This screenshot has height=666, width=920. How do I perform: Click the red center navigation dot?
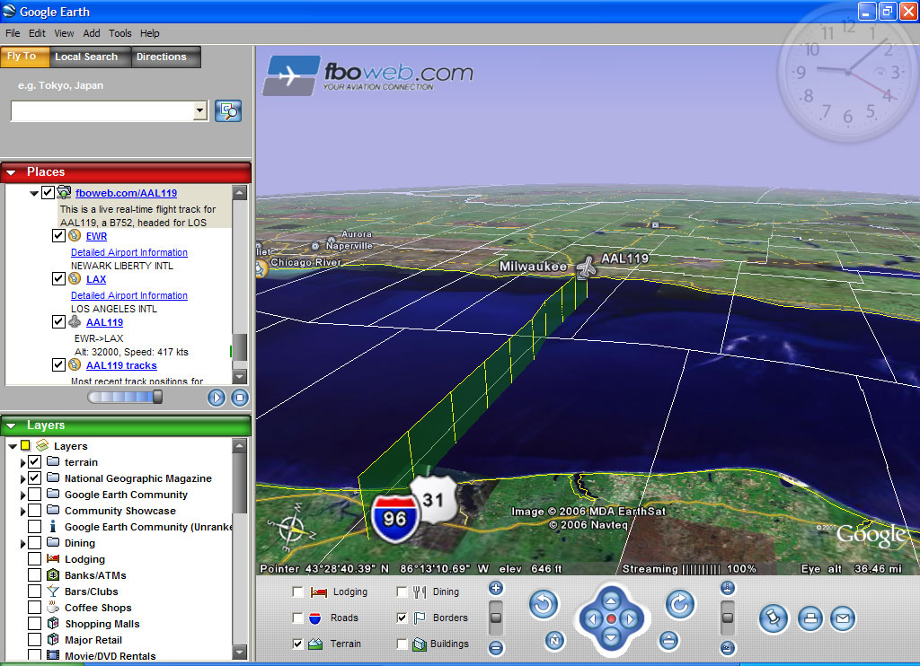611,619
